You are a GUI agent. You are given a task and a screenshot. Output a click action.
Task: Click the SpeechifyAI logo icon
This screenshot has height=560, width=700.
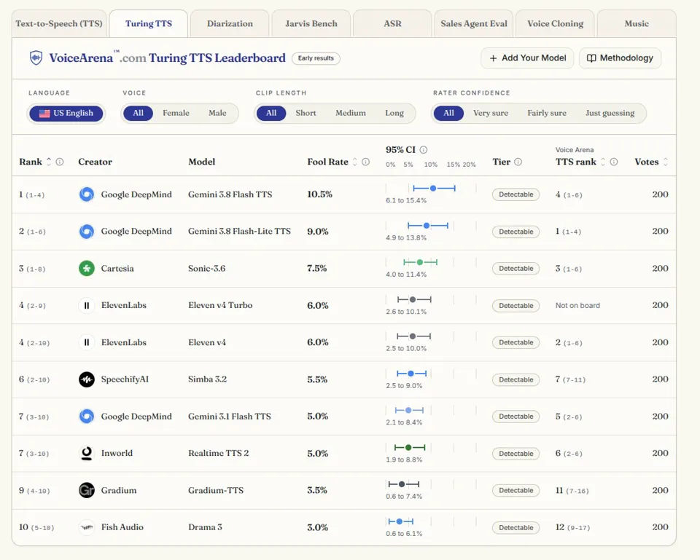87,379
